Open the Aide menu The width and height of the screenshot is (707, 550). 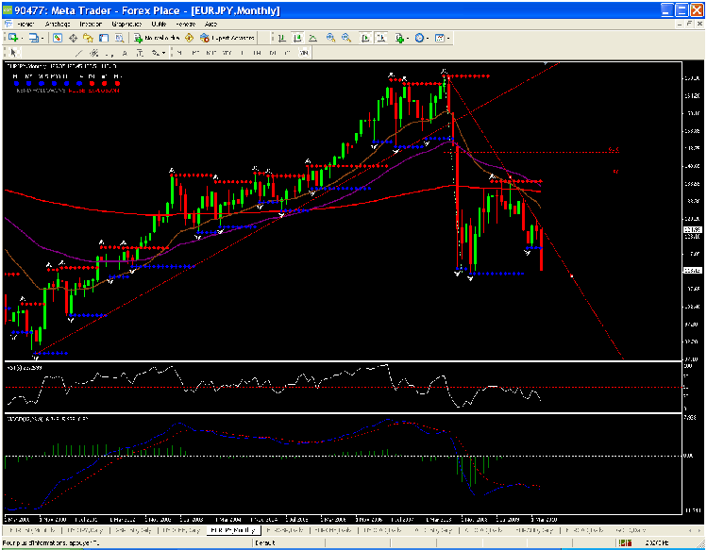(x=210, y=24)
